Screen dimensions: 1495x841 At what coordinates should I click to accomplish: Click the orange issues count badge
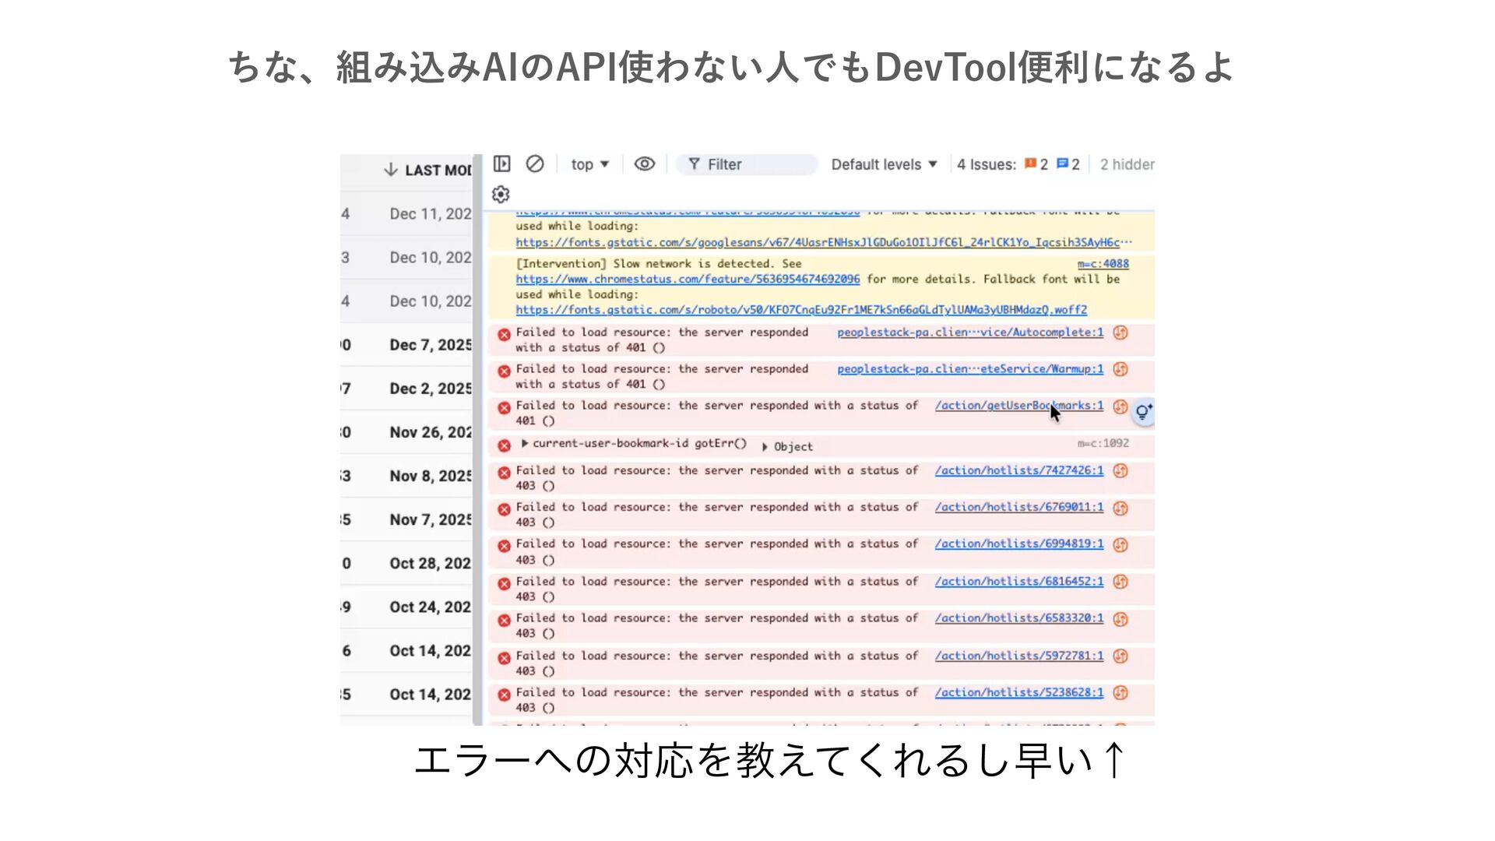coord(1036,164)
